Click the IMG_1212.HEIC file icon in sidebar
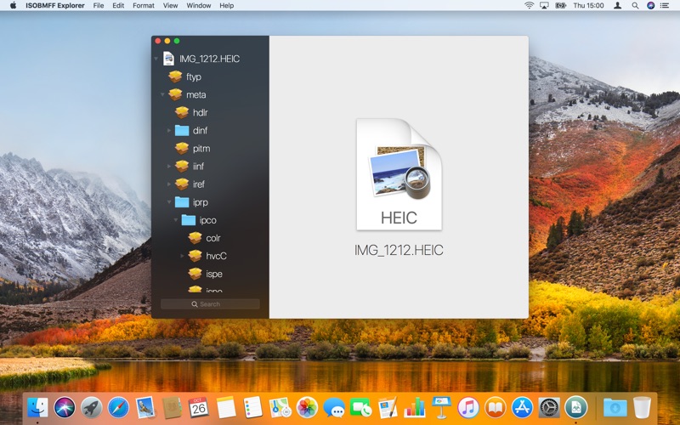The height and width of the screenshot is (425, 680). pos(168,59)
